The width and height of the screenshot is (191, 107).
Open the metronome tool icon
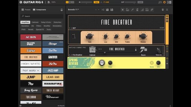[x=137, y=10]
